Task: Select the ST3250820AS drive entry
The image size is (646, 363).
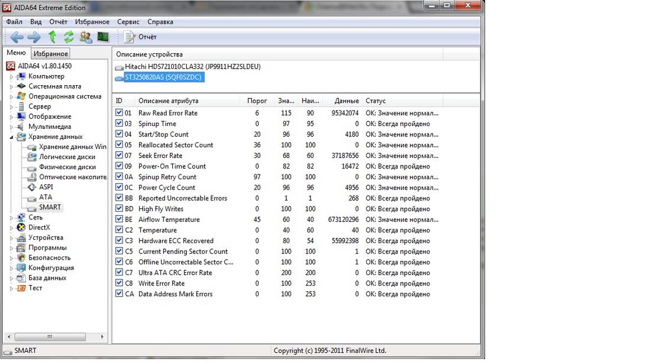Action: click(x=163, y=77)
